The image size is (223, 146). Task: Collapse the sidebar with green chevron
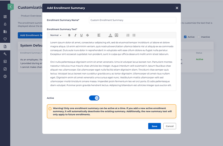point(11,6)
